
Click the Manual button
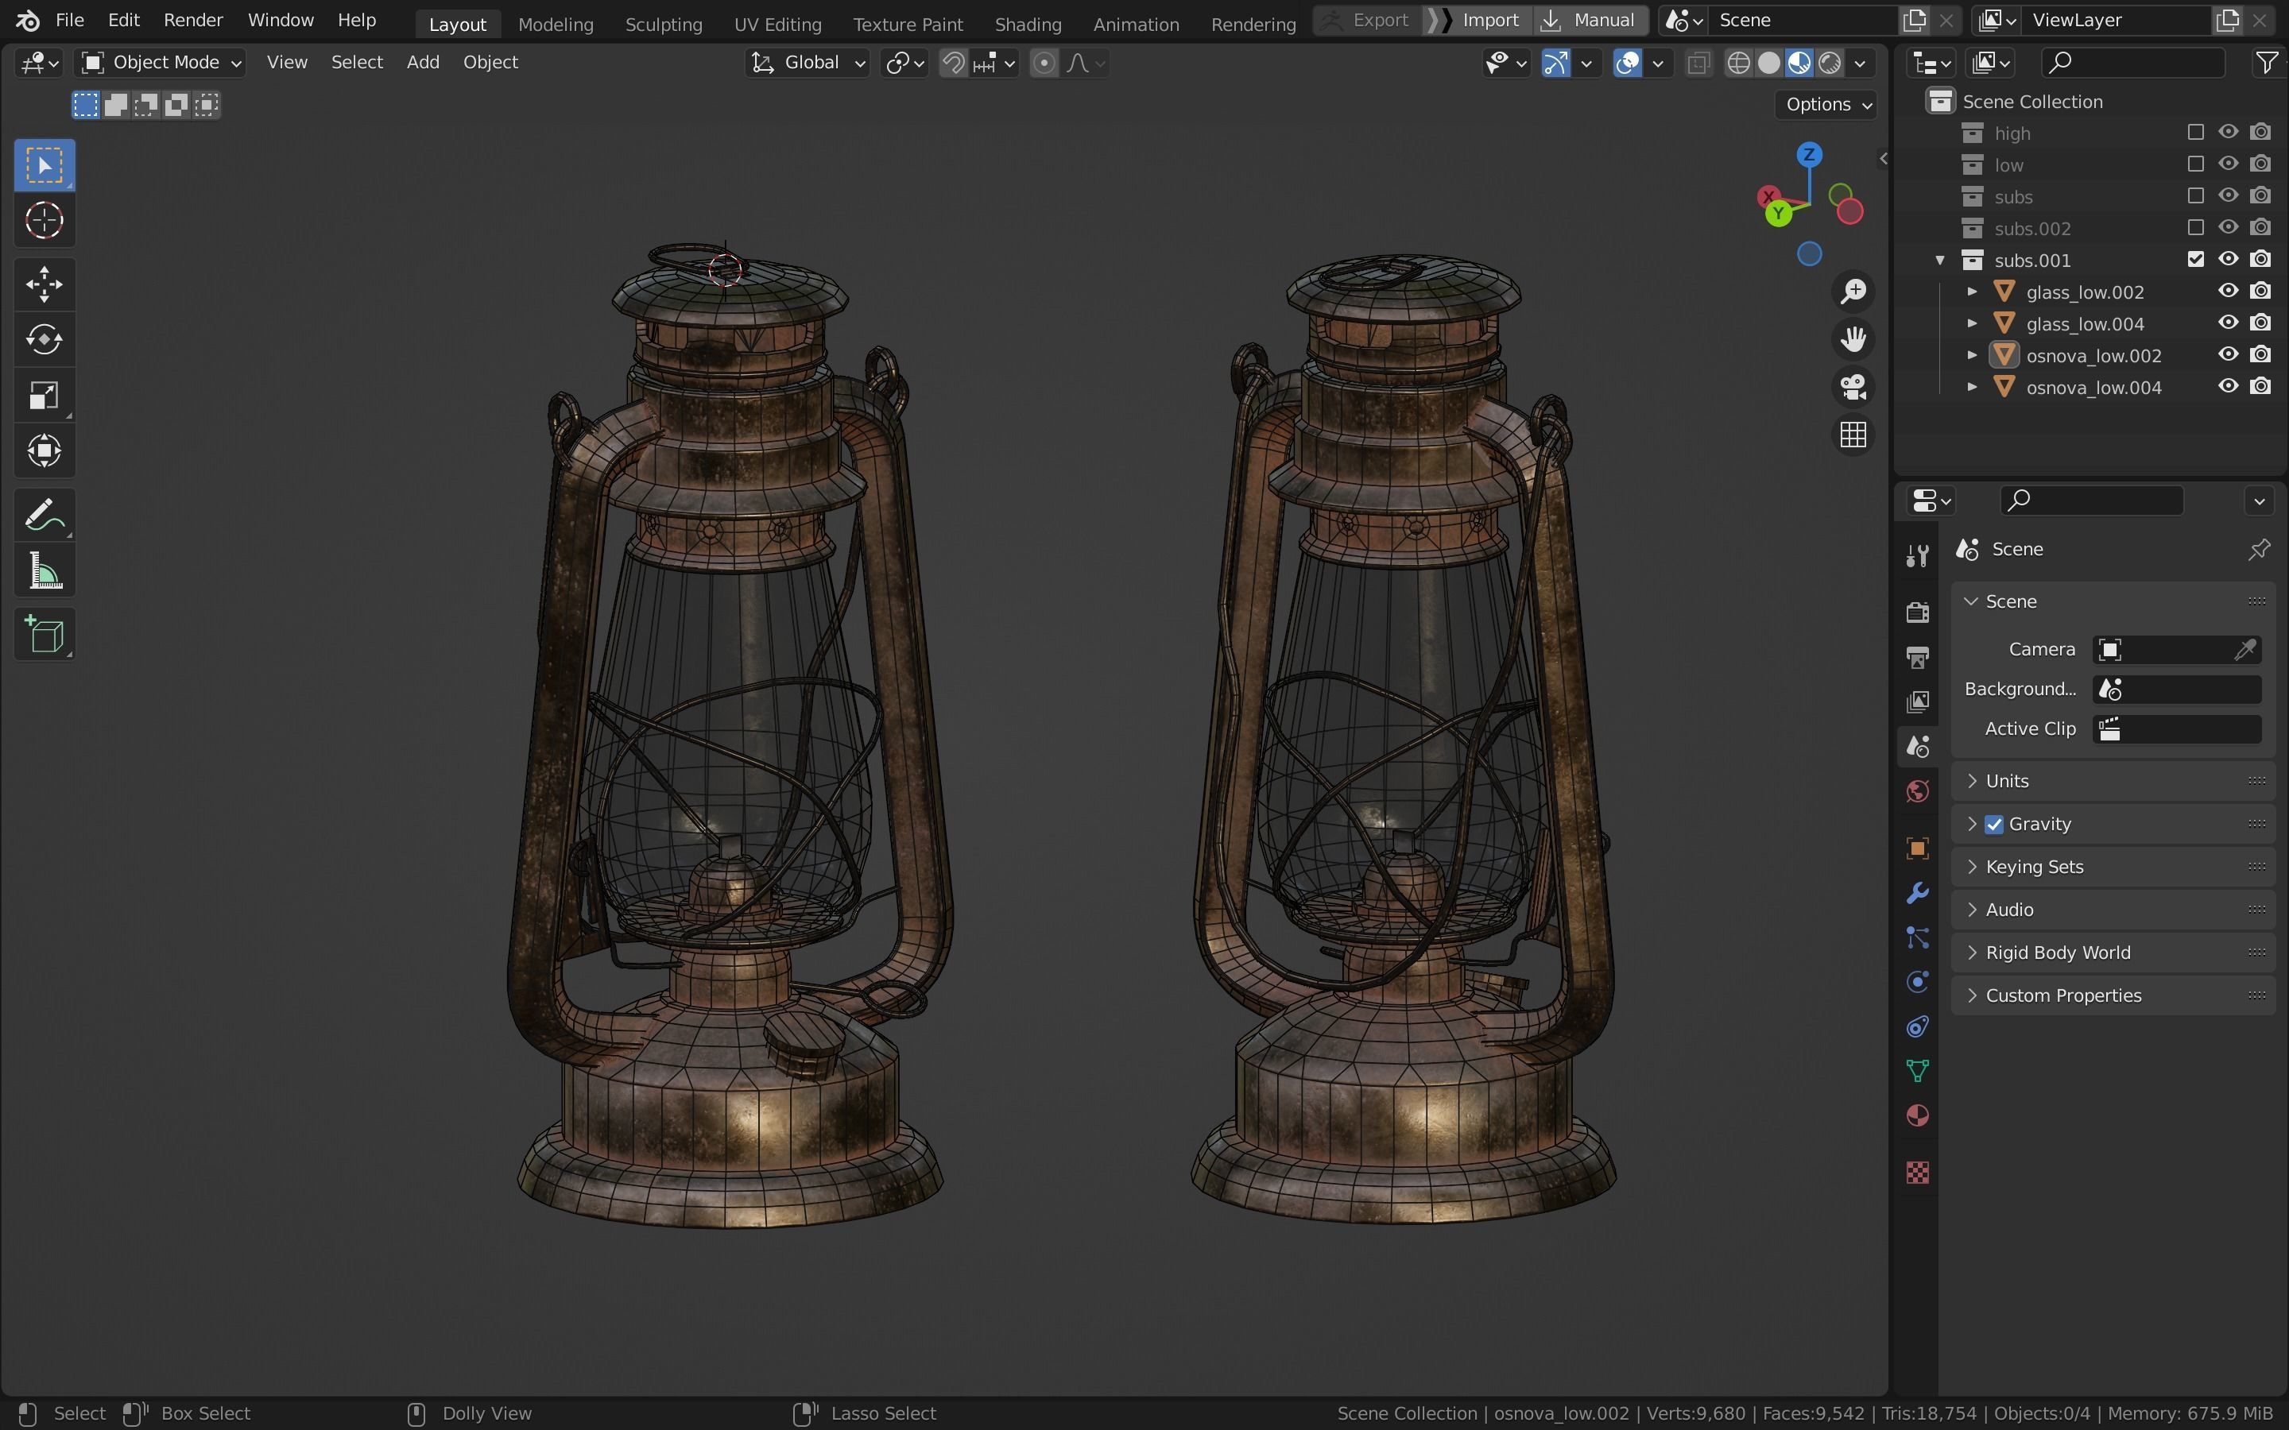tap(1590, 20)
